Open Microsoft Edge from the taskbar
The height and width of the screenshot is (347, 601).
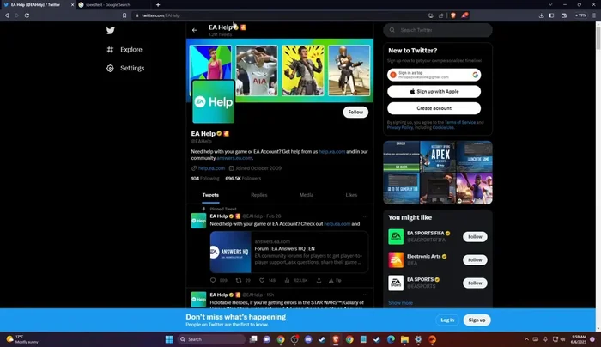tap(391, 339)
